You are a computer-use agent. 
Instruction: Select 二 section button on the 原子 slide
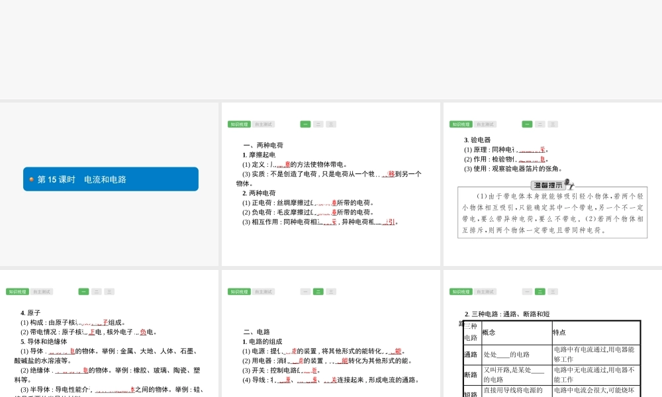click(x=96, y=292)
